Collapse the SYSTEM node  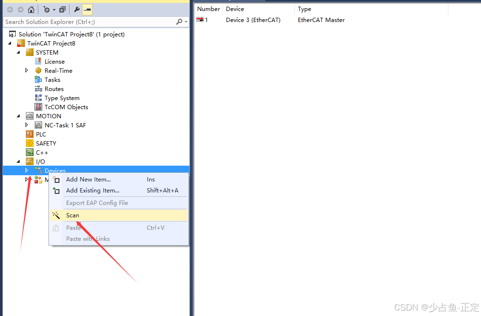tap(19, 52)
